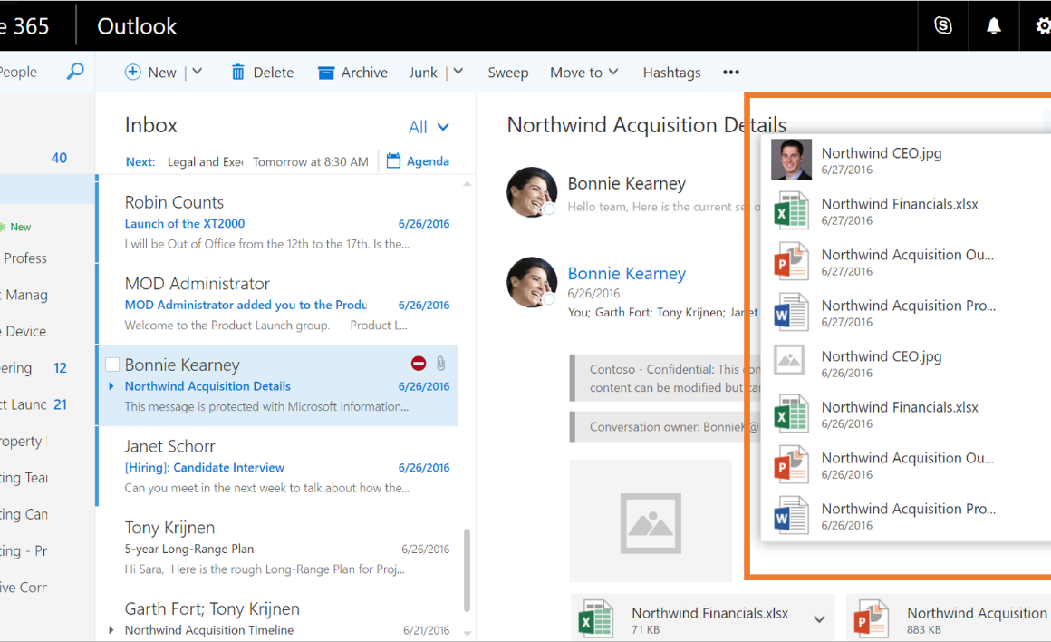The width and height of the screenshot is (1051, 642).
Task: Click the Delete trash can icon
Action: [238, 72]
